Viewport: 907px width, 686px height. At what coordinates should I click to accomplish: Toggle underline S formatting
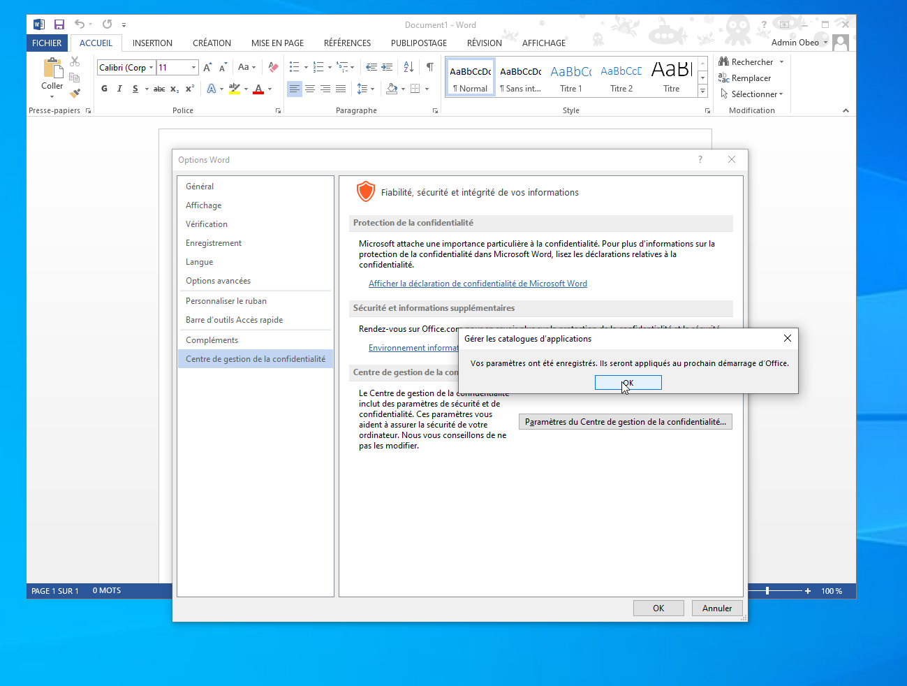point(135,89)
